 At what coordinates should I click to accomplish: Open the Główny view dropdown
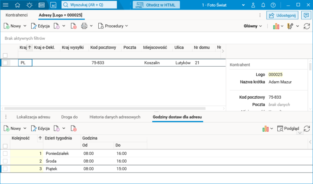point(253,26)
